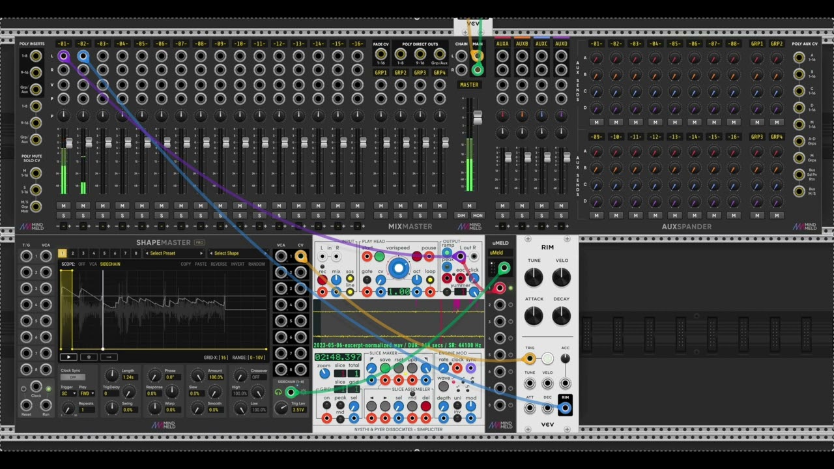Set ShapeMaster scope to OFF
The width and height of the screenshot is (834, 469).
coord(82,264)
